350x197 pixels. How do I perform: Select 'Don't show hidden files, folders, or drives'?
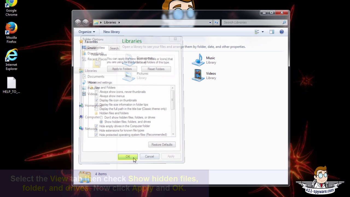click(101, 117)
